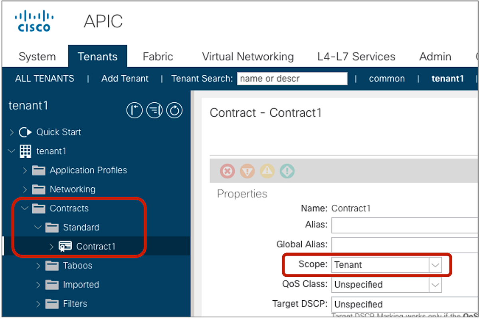The image size is (479, 319).
Task: Click the red critical fault icon
Action: 228,172
